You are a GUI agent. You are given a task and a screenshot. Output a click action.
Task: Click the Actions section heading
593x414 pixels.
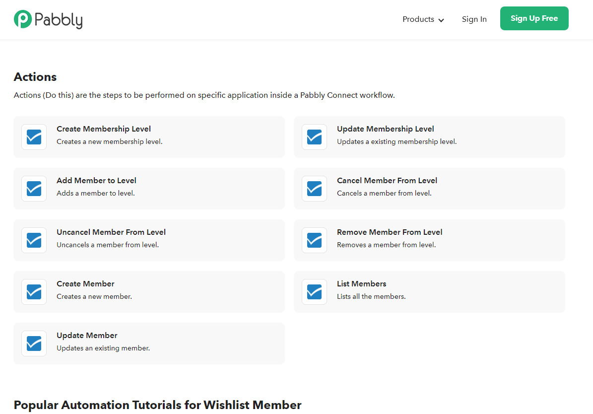(x=35, y=77)
